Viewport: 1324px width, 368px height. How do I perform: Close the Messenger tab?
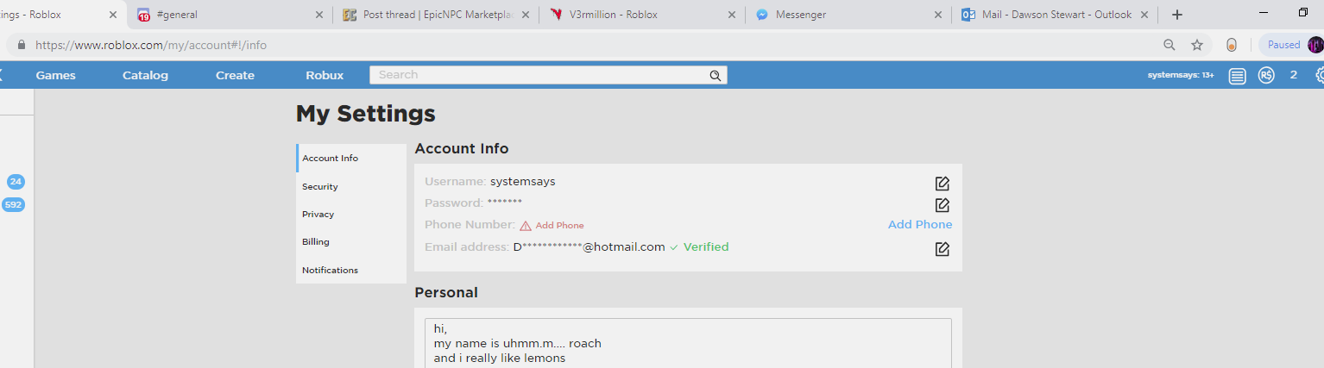939,15
